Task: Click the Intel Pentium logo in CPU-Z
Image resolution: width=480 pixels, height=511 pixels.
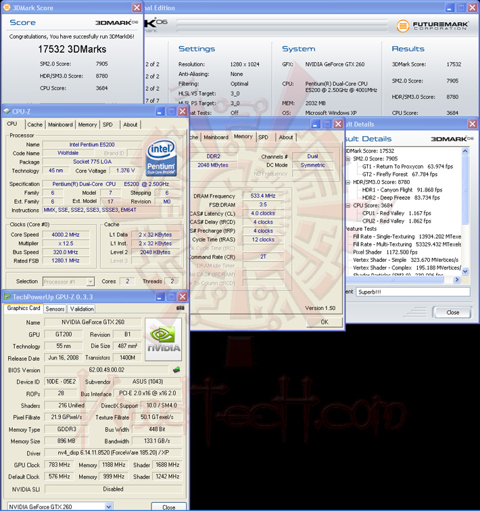Action: pyautogui.click(x=161, y=158)
